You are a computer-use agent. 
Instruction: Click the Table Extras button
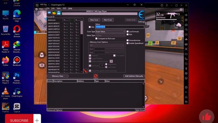[140, 110]
